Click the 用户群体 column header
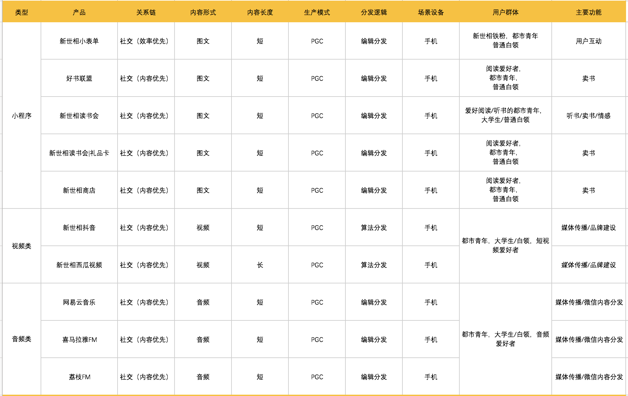The width and height of the screenshot is (628, 396). point(505,12)
